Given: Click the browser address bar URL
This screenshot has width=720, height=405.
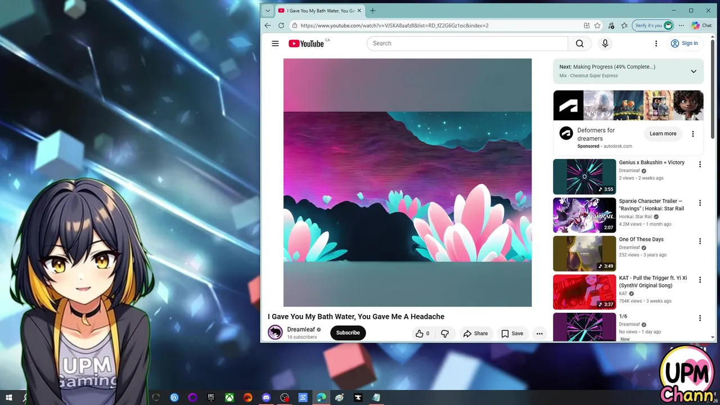Looking at the screenshot, I should coord(394,25).
